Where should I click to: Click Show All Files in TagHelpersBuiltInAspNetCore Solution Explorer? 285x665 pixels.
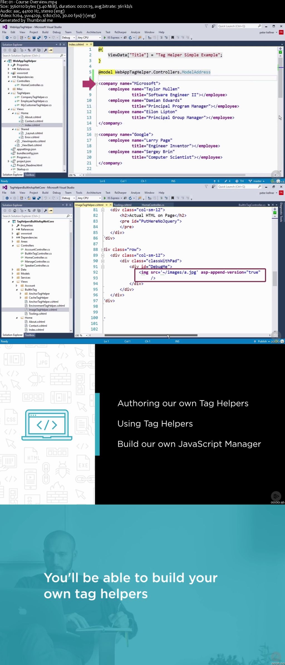tap(39, 211)
